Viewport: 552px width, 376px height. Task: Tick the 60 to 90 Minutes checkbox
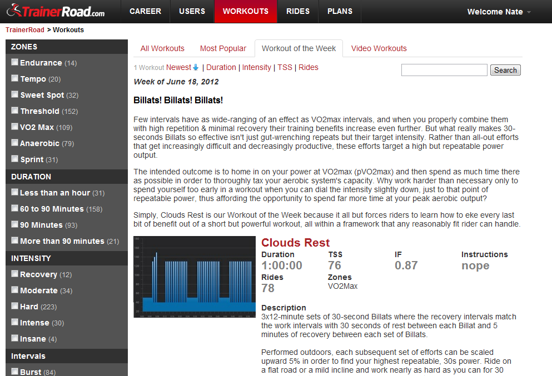click(x=15, y=208)
